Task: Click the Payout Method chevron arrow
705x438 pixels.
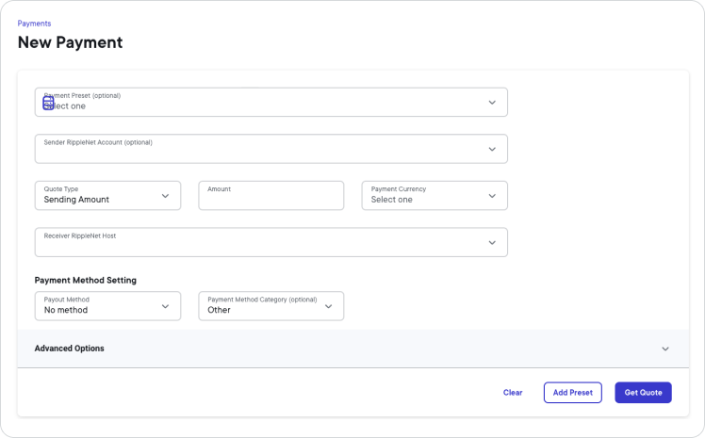Action: pyautogui.click(x=165, y=306)
